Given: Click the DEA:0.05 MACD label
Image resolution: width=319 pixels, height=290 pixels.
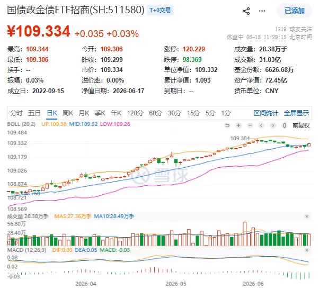Looking at the screenshot, I should (x=86, y=250).
